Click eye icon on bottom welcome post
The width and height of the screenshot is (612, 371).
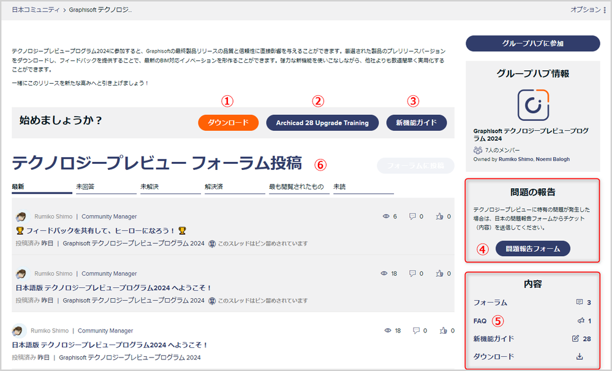388,331
